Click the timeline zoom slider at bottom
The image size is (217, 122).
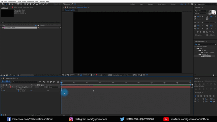[66, 115]
